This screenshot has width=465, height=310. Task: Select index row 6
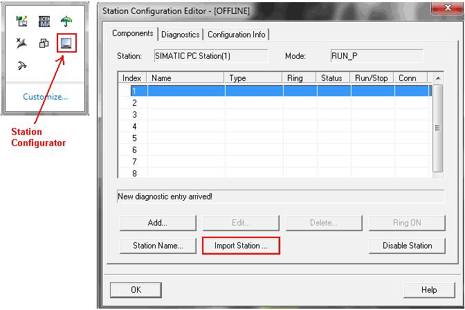pyautogui.click(x=275, y=149)
